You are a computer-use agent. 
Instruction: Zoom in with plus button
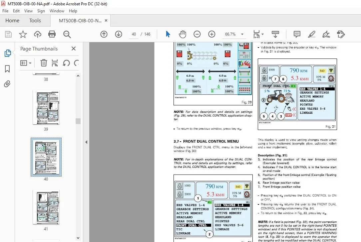pos(211,34)
